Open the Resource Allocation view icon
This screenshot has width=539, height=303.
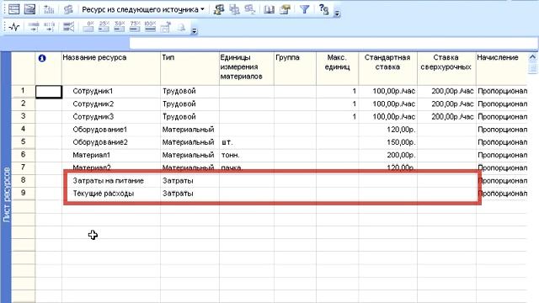[14, 9]
